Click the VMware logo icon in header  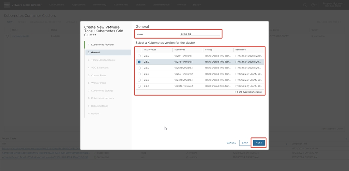pos(6,5)
